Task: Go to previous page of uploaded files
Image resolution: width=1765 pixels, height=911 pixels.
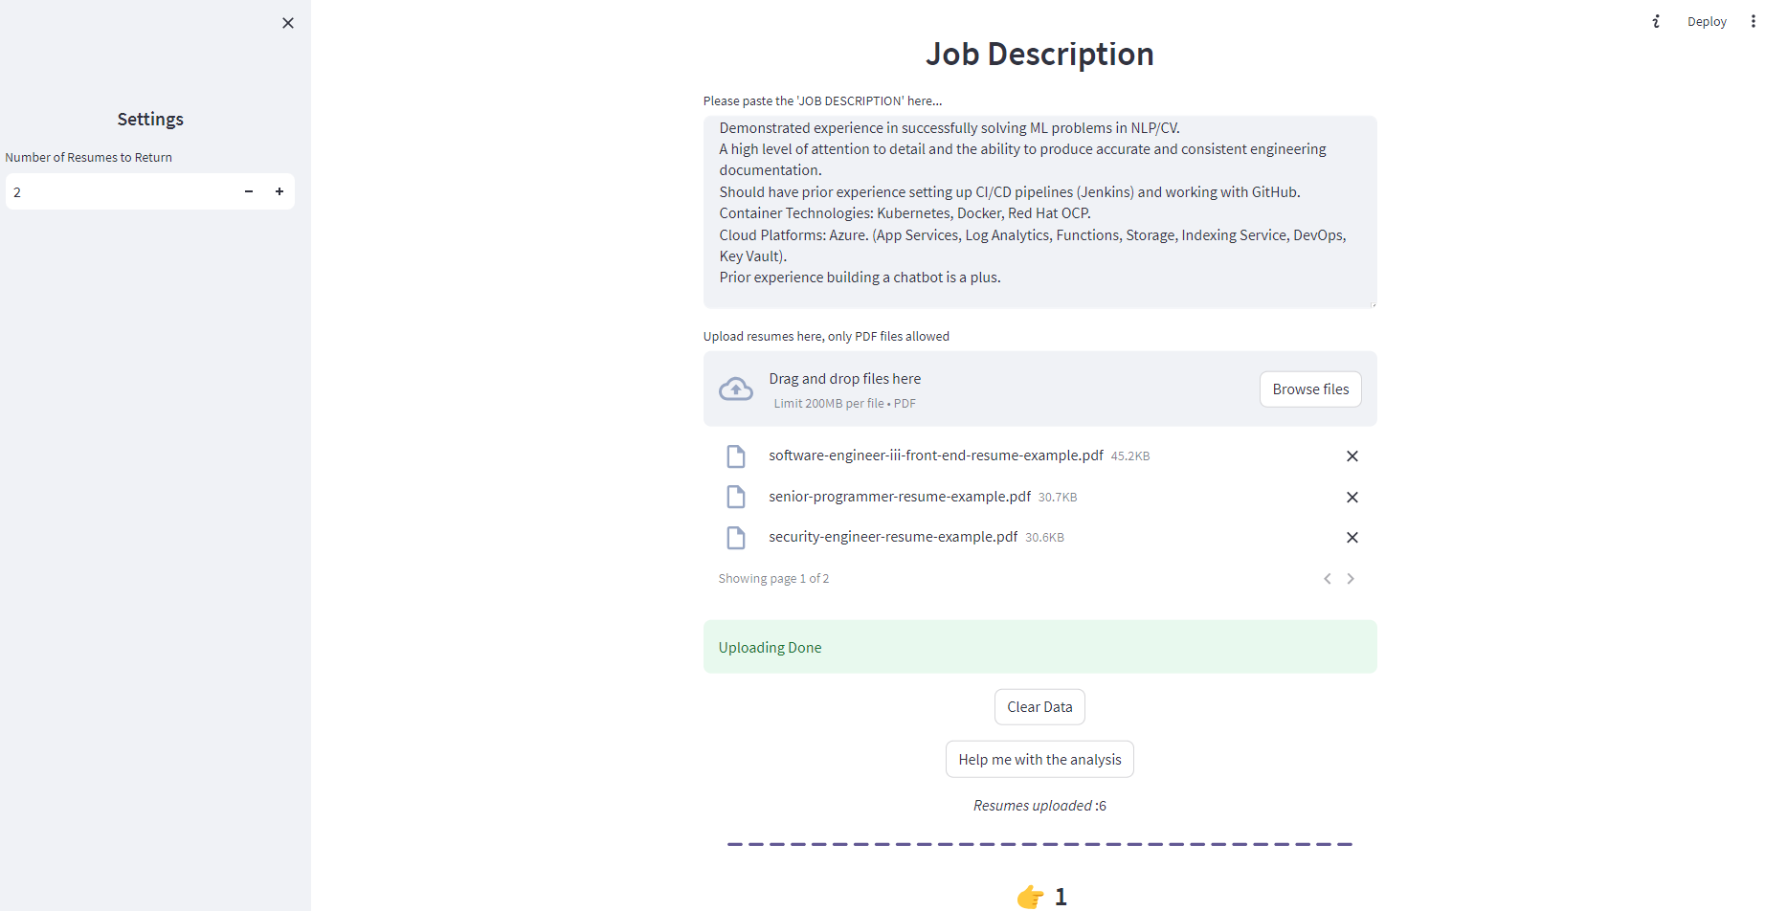Action: tap(1327, 578)
